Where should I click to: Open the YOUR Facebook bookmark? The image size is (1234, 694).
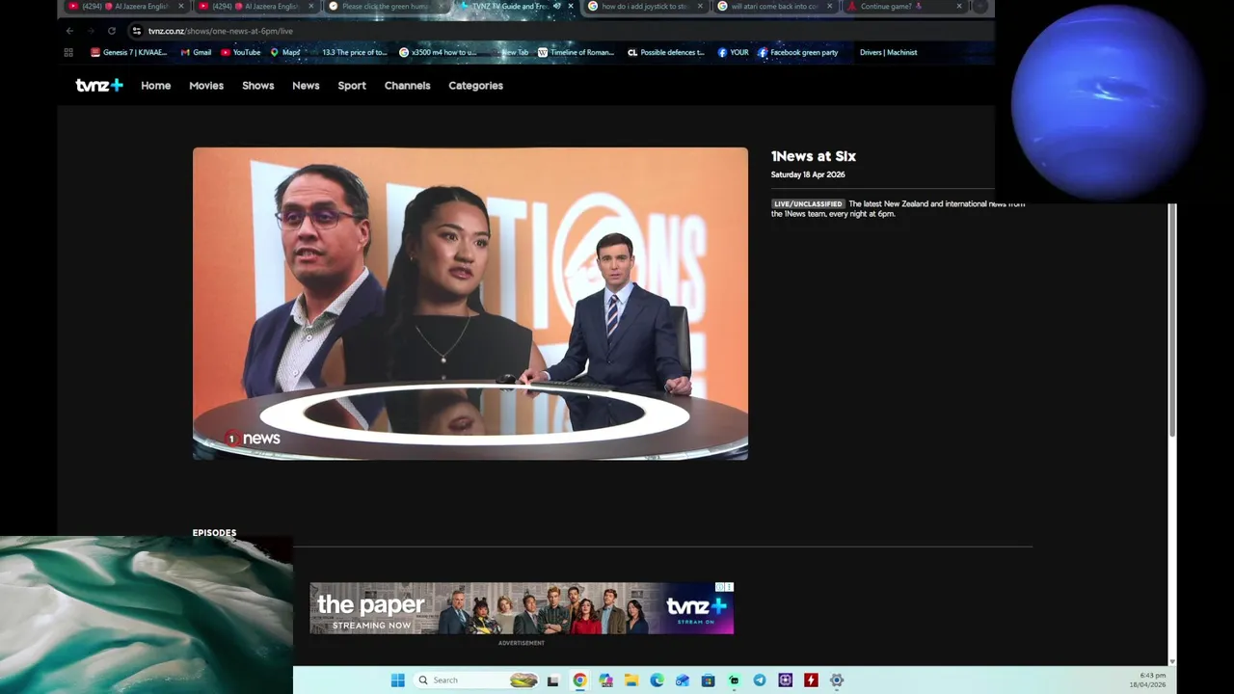[x=733, y=53]
